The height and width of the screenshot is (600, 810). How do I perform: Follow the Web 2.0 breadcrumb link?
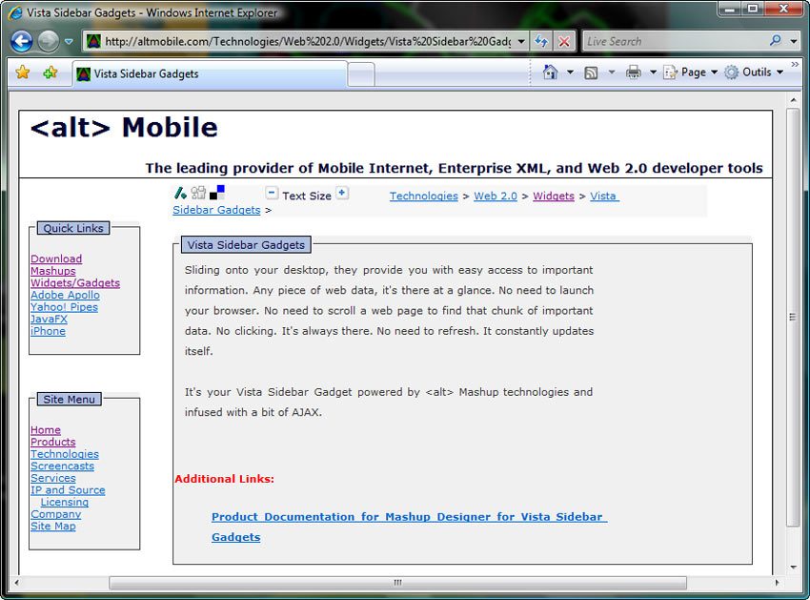pos(496,197)
